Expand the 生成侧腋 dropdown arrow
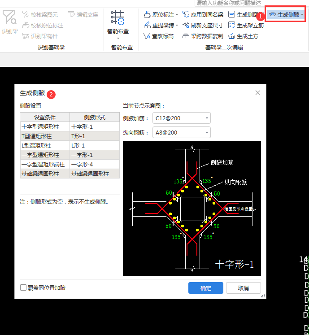The height and width of the screenshot is (335, 309). (x=302, y=14)
